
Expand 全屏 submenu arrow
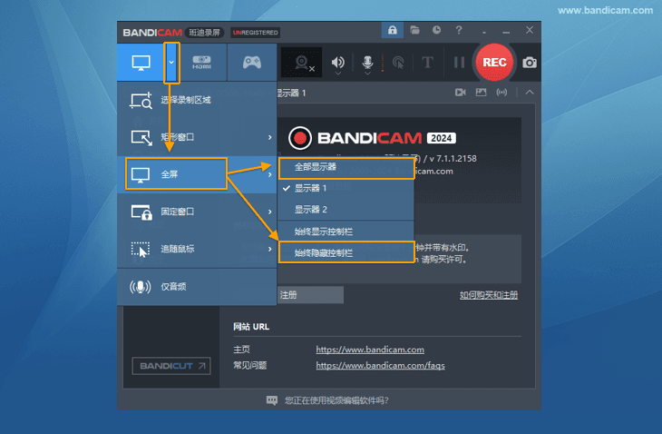270,174
